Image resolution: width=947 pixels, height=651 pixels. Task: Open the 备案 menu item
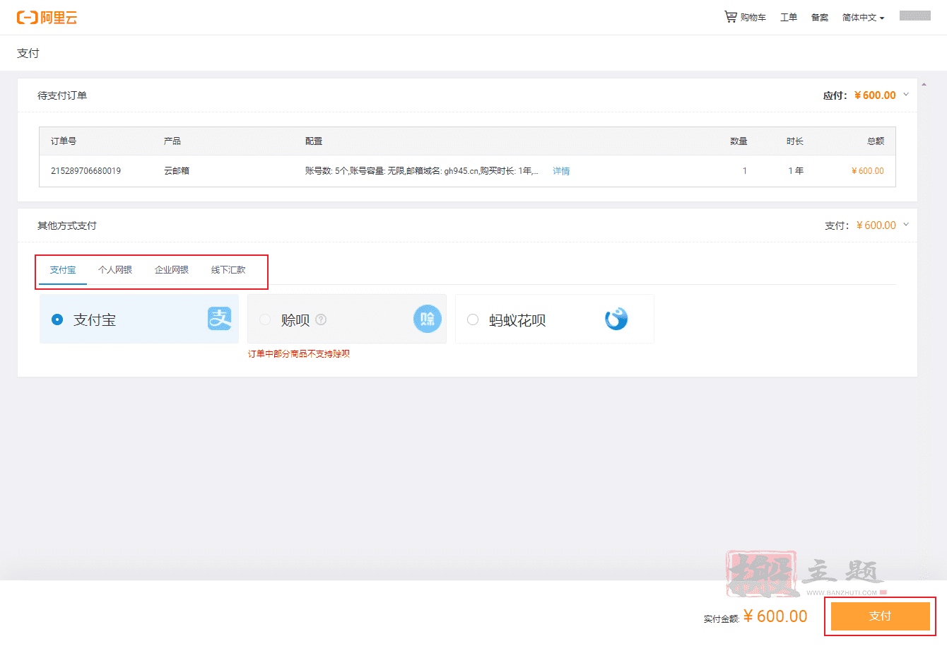[x=820, y=18]
